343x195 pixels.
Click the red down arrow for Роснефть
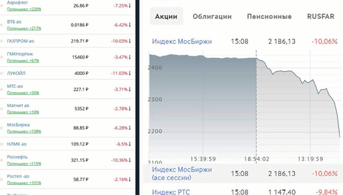pos(130,160)
